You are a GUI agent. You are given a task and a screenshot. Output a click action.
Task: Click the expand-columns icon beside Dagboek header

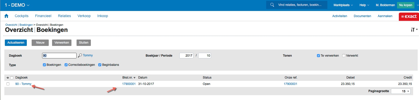click(x=8, y=78)
